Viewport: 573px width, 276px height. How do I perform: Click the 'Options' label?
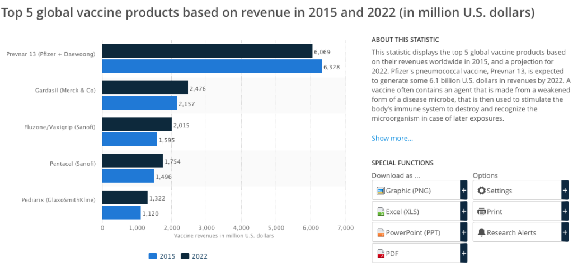click(x=485, y=175)
